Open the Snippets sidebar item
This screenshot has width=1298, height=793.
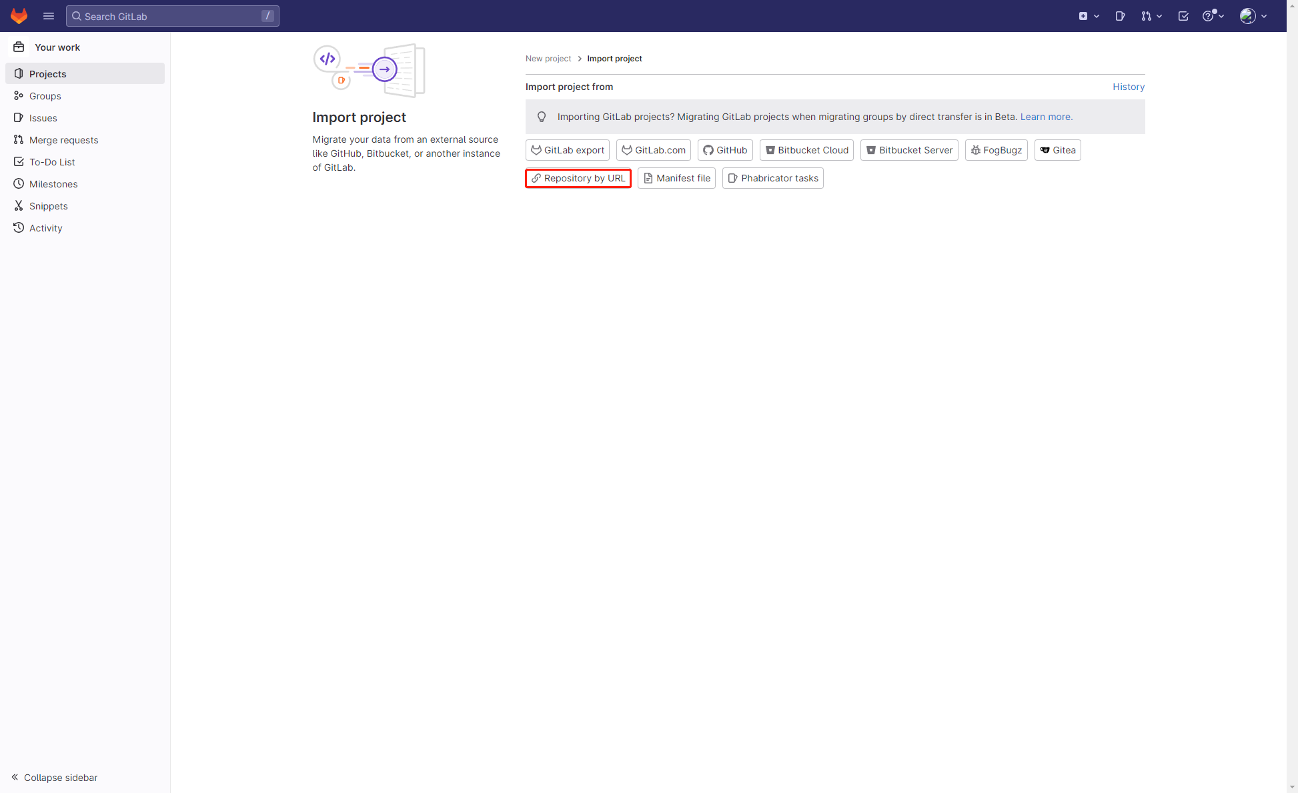(x=48, y=206)
